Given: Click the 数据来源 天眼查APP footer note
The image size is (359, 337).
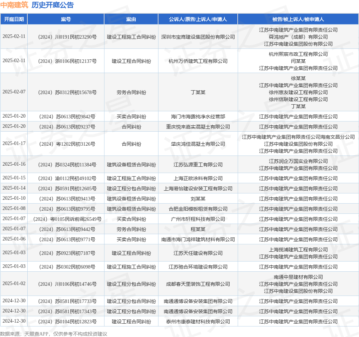Looking at the screenshot, I should 54,334.
